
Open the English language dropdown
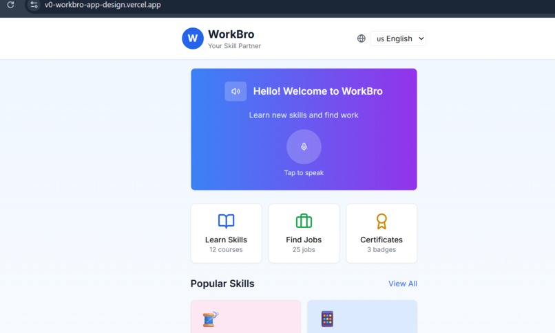click(398, 38)
